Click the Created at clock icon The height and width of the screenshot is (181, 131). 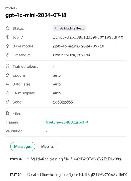click(8, 55)
